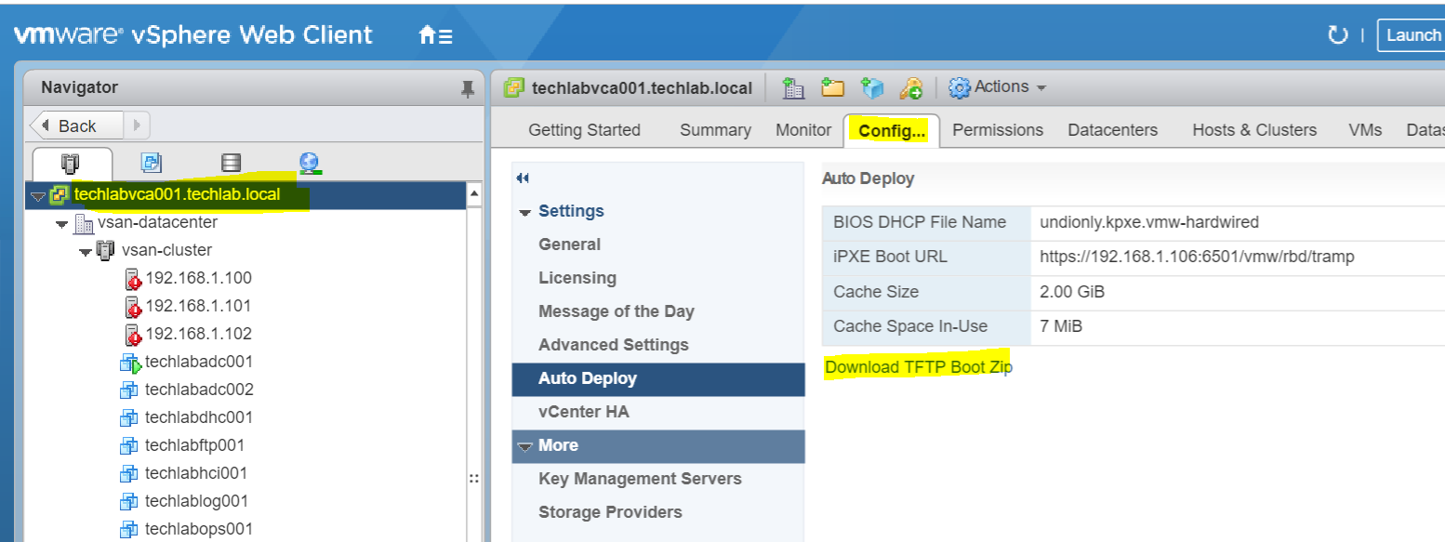Select techlabvca001.techlab.local in the tree
The width and height of the screenshot is (1445, 542).
(x=177, y=196)
